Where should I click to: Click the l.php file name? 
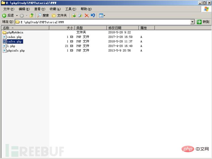tap(11, 46)
